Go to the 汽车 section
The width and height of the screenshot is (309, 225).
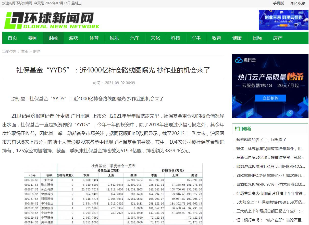coord(135,38)
